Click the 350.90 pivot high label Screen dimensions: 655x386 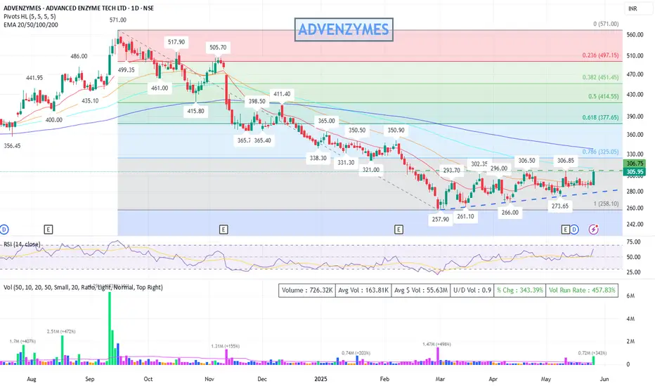(x=396, y=131)
